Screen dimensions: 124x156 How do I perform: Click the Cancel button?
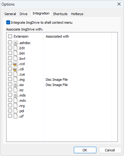(110, 150)
